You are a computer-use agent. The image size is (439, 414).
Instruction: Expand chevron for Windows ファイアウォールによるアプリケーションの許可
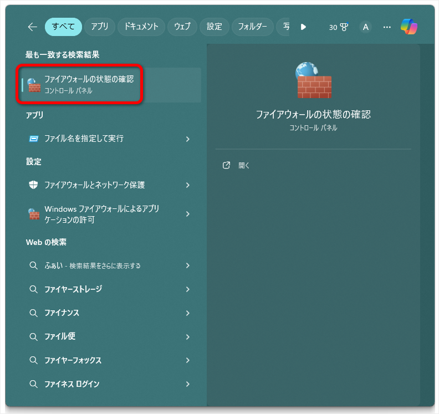[188, 214]
